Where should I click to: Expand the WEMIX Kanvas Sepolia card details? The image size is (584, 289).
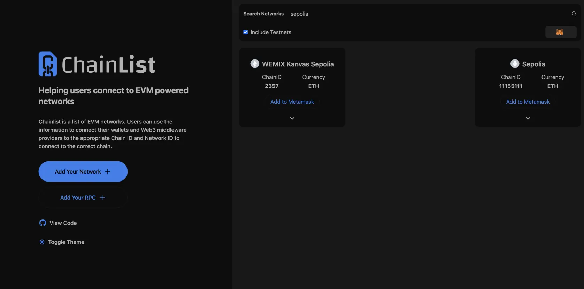pyautogui.click(x=292, y=118)
